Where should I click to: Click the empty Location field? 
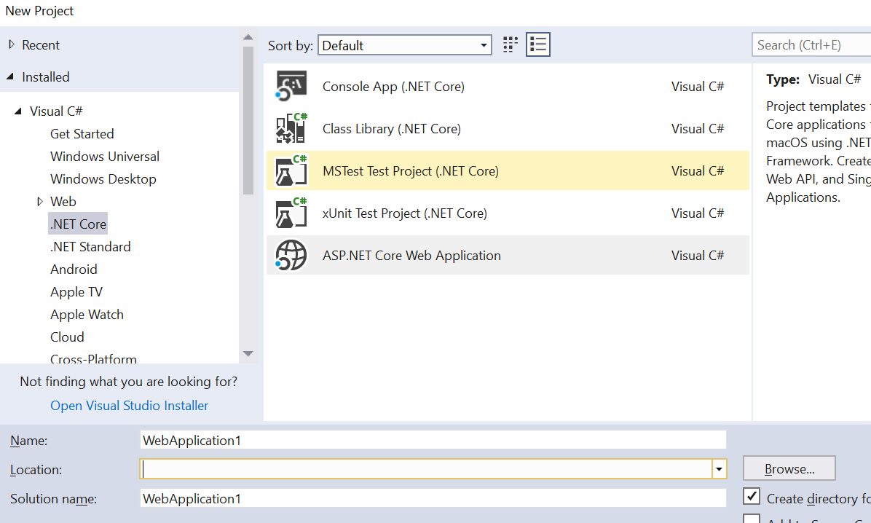[425, 469]
